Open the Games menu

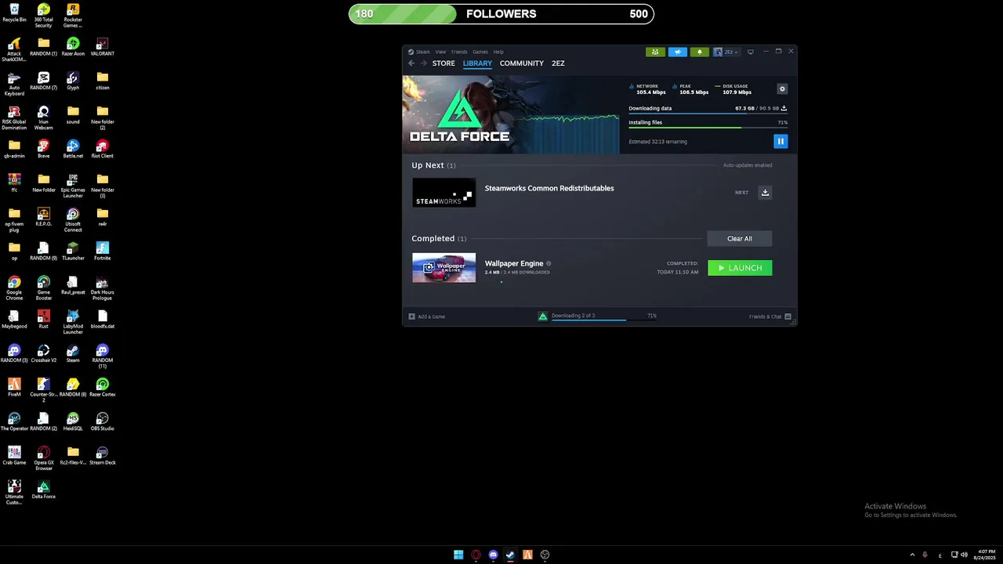click(x=480, y=52)
